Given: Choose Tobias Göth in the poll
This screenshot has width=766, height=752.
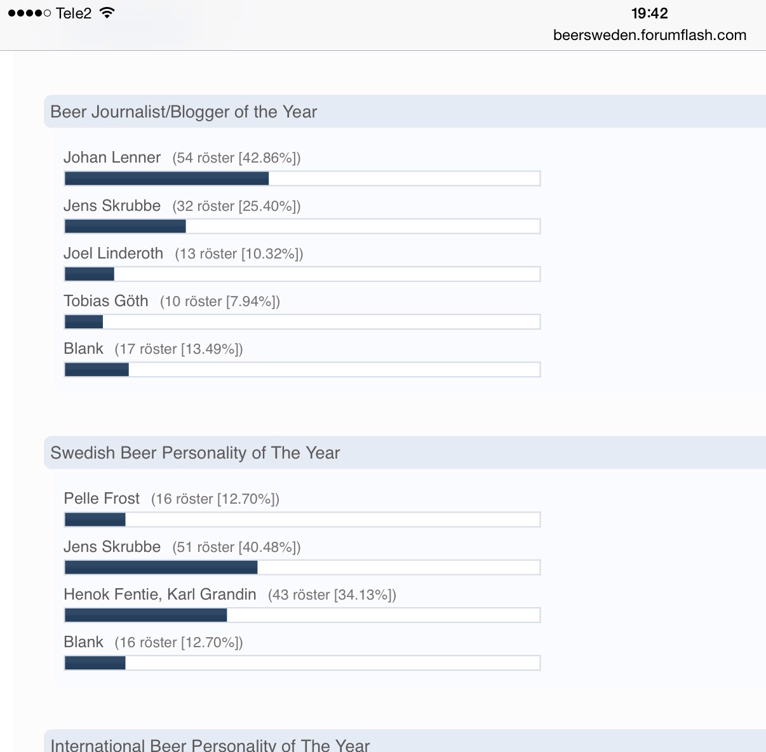Looking at the screenshot, I should pyautogui.click(x=106, y=301).
